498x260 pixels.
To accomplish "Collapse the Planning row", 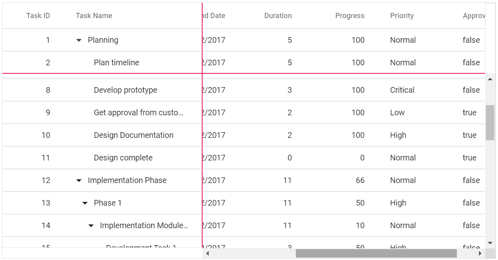I will pyautogui.click(x=79, y=40).
